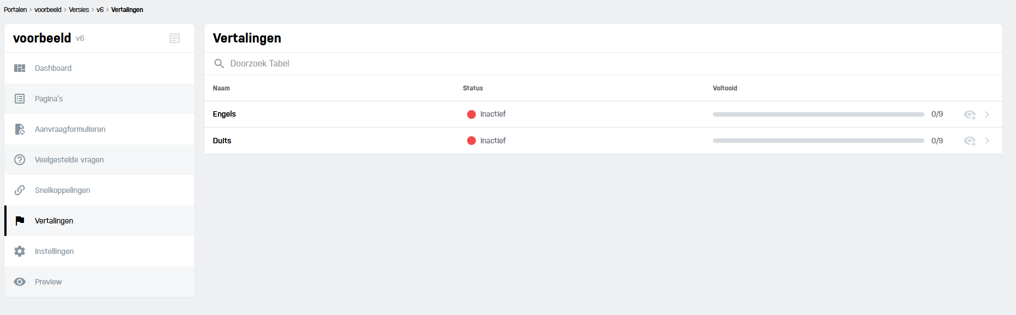Select Vertalingen in the sidebar menu
This screenshot has width=1016, height=315.
pyautogui.click(x=54, y=221)
